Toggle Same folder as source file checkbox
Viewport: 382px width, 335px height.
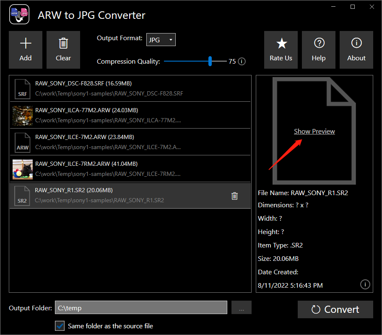[60, 326]
